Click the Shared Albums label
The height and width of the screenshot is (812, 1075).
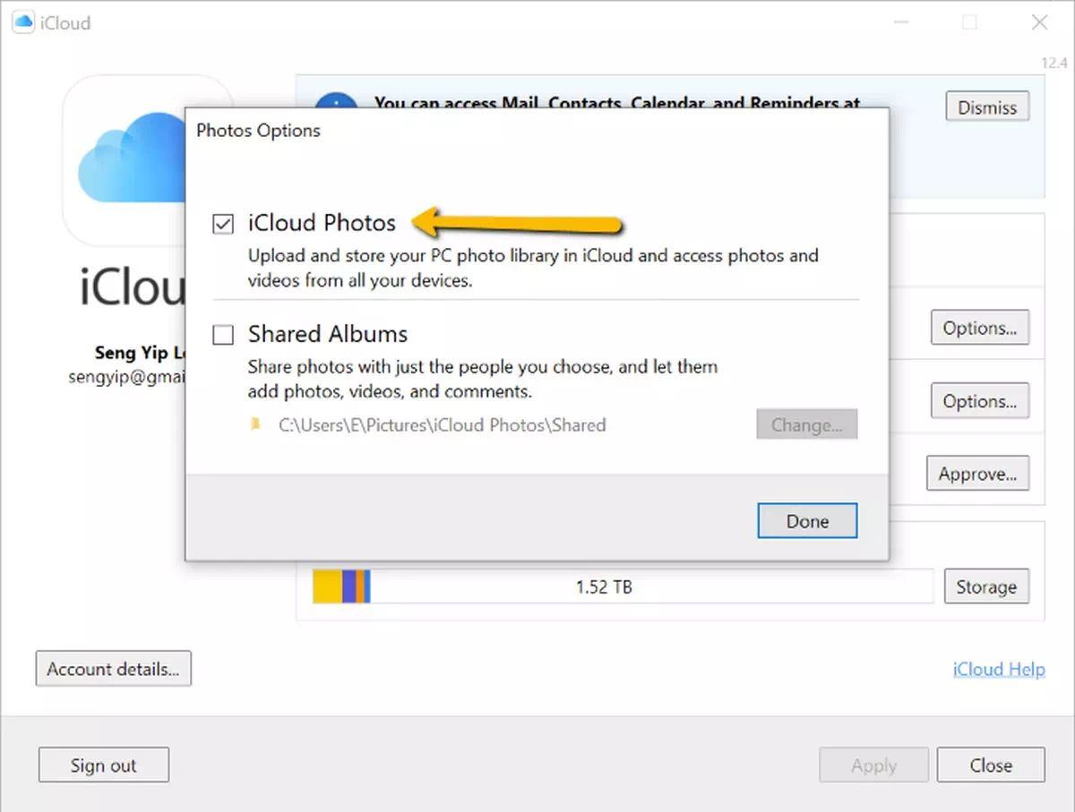[328, 334]
